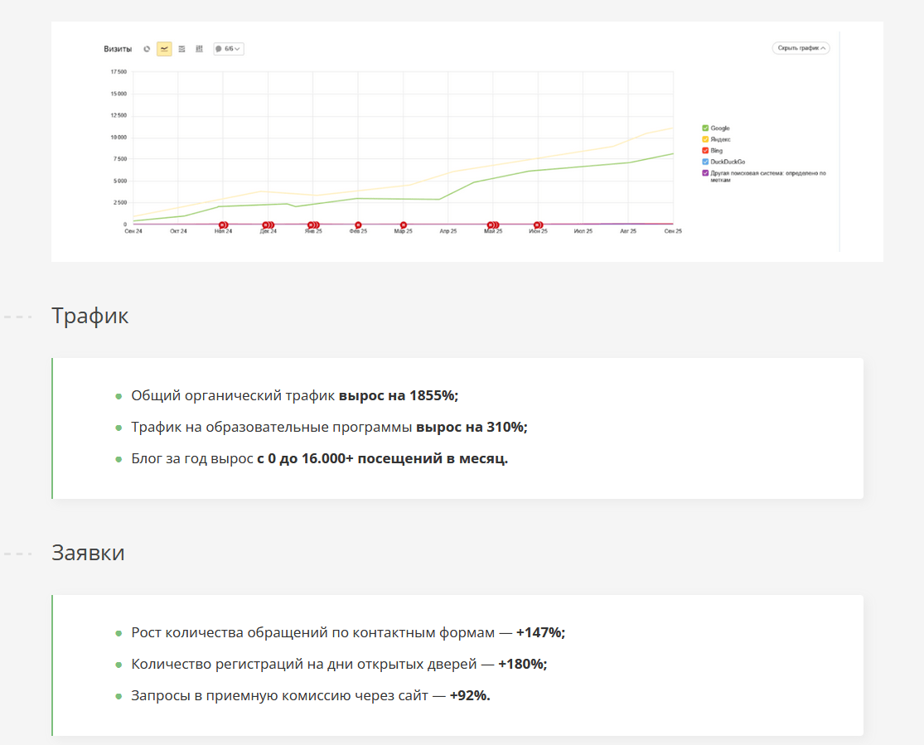Screen dimensions: 924x745
Task: Click the annotation marker at Фев 25
Action: [358, 225]
